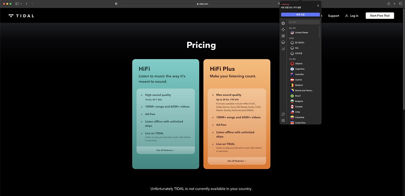405x196 pixels.
Task: Expand the sidebar tab group dropdown arrow
Action: click(x=21, y=4)
